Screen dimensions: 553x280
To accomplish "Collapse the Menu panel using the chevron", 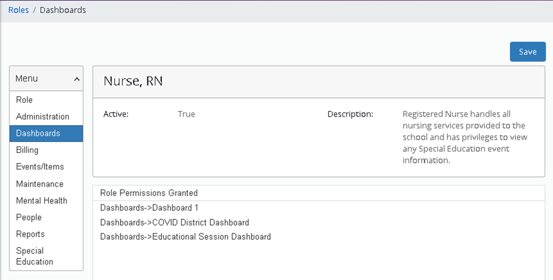I will pyautogui.click(x=76, y=78).
